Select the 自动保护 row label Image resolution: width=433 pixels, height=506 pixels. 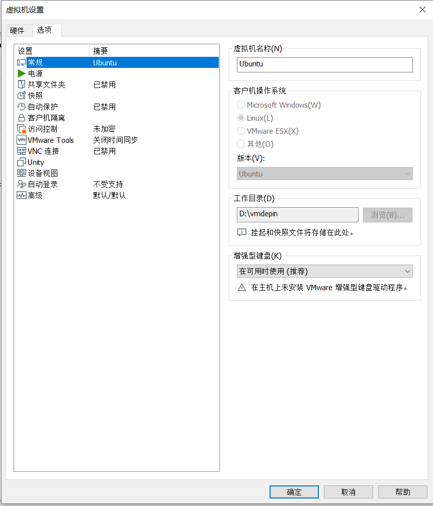coord(43,107)
